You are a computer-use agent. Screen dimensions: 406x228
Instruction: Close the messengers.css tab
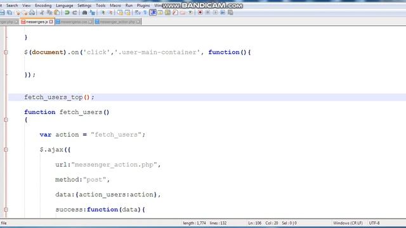tap(90, 22)
